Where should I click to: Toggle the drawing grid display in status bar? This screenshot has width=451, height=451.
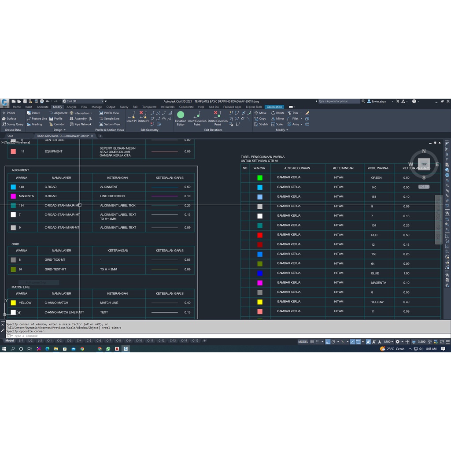(312, 342)
